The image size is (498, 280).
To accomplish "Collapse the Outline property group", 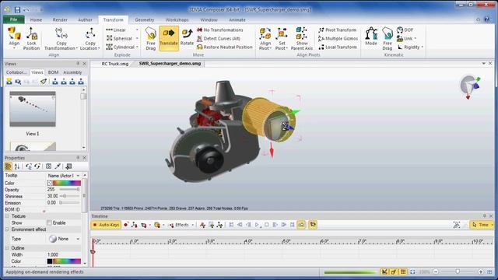I will pos(7,248).
